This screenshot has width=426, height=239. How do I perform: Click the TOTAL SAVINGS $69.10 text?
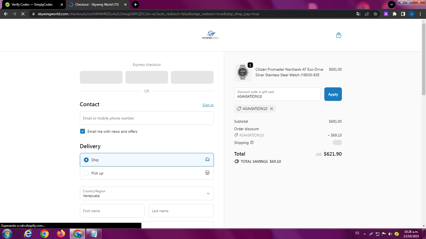[x=261, y=161]
